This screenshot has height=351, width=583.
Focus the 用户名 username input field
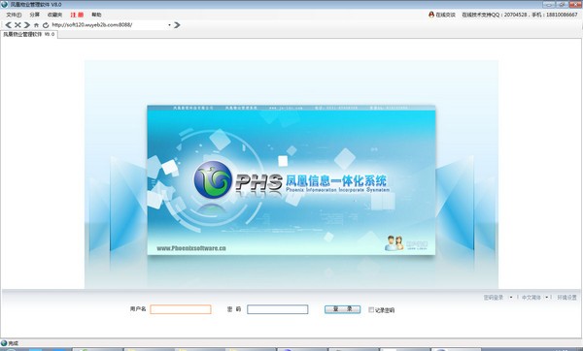[181, 309]
